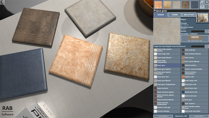Select Papua kastanie Mosaik material
Screen dimensions: 209x118
167,100
